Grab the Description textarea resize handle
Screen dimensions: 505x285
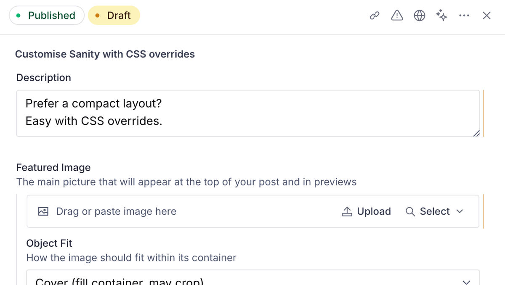(476, 133)
